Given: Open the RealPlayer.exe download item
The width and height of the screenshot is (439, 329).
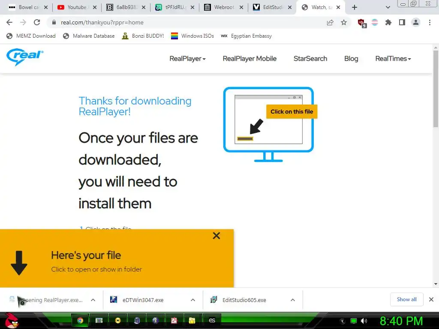Looking at the screenshot, I should click(46, 300).
